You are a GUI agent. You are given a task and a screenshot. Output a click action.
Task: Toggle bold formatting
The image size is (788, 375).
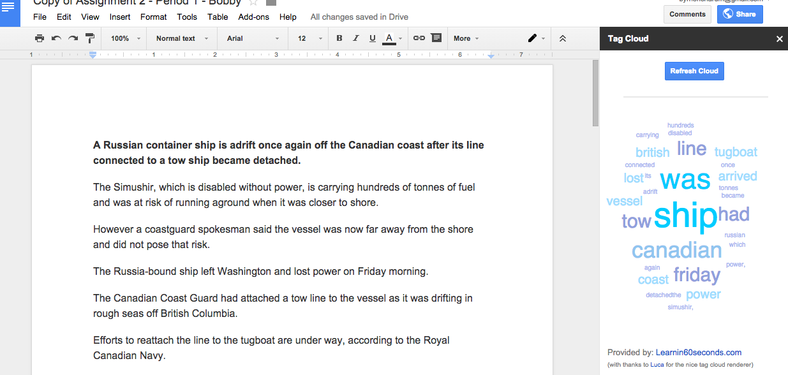pos(339,38)
